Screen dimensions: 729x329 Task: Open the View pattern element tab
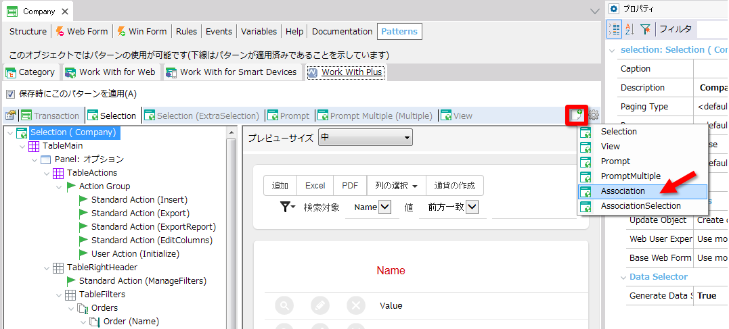[x=456, y=116]
